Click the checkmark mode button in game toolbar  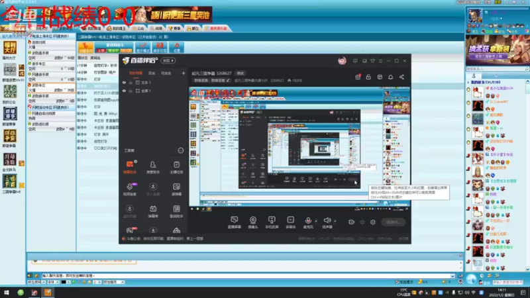(142, 48)
